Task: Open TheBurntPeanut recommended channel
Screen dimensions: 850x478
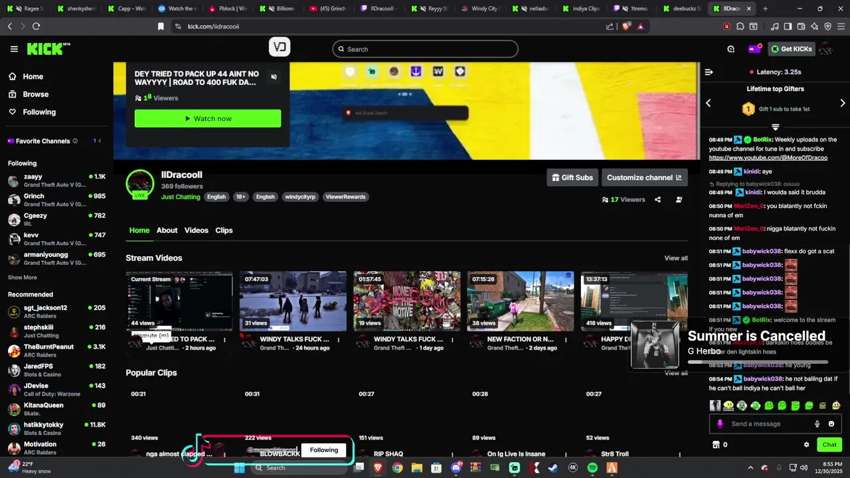Action: click(56, 351)
